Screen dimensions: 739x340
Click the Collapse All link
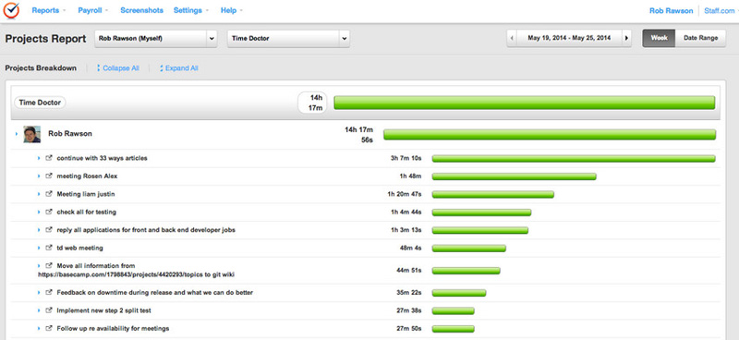click(118, 68)
